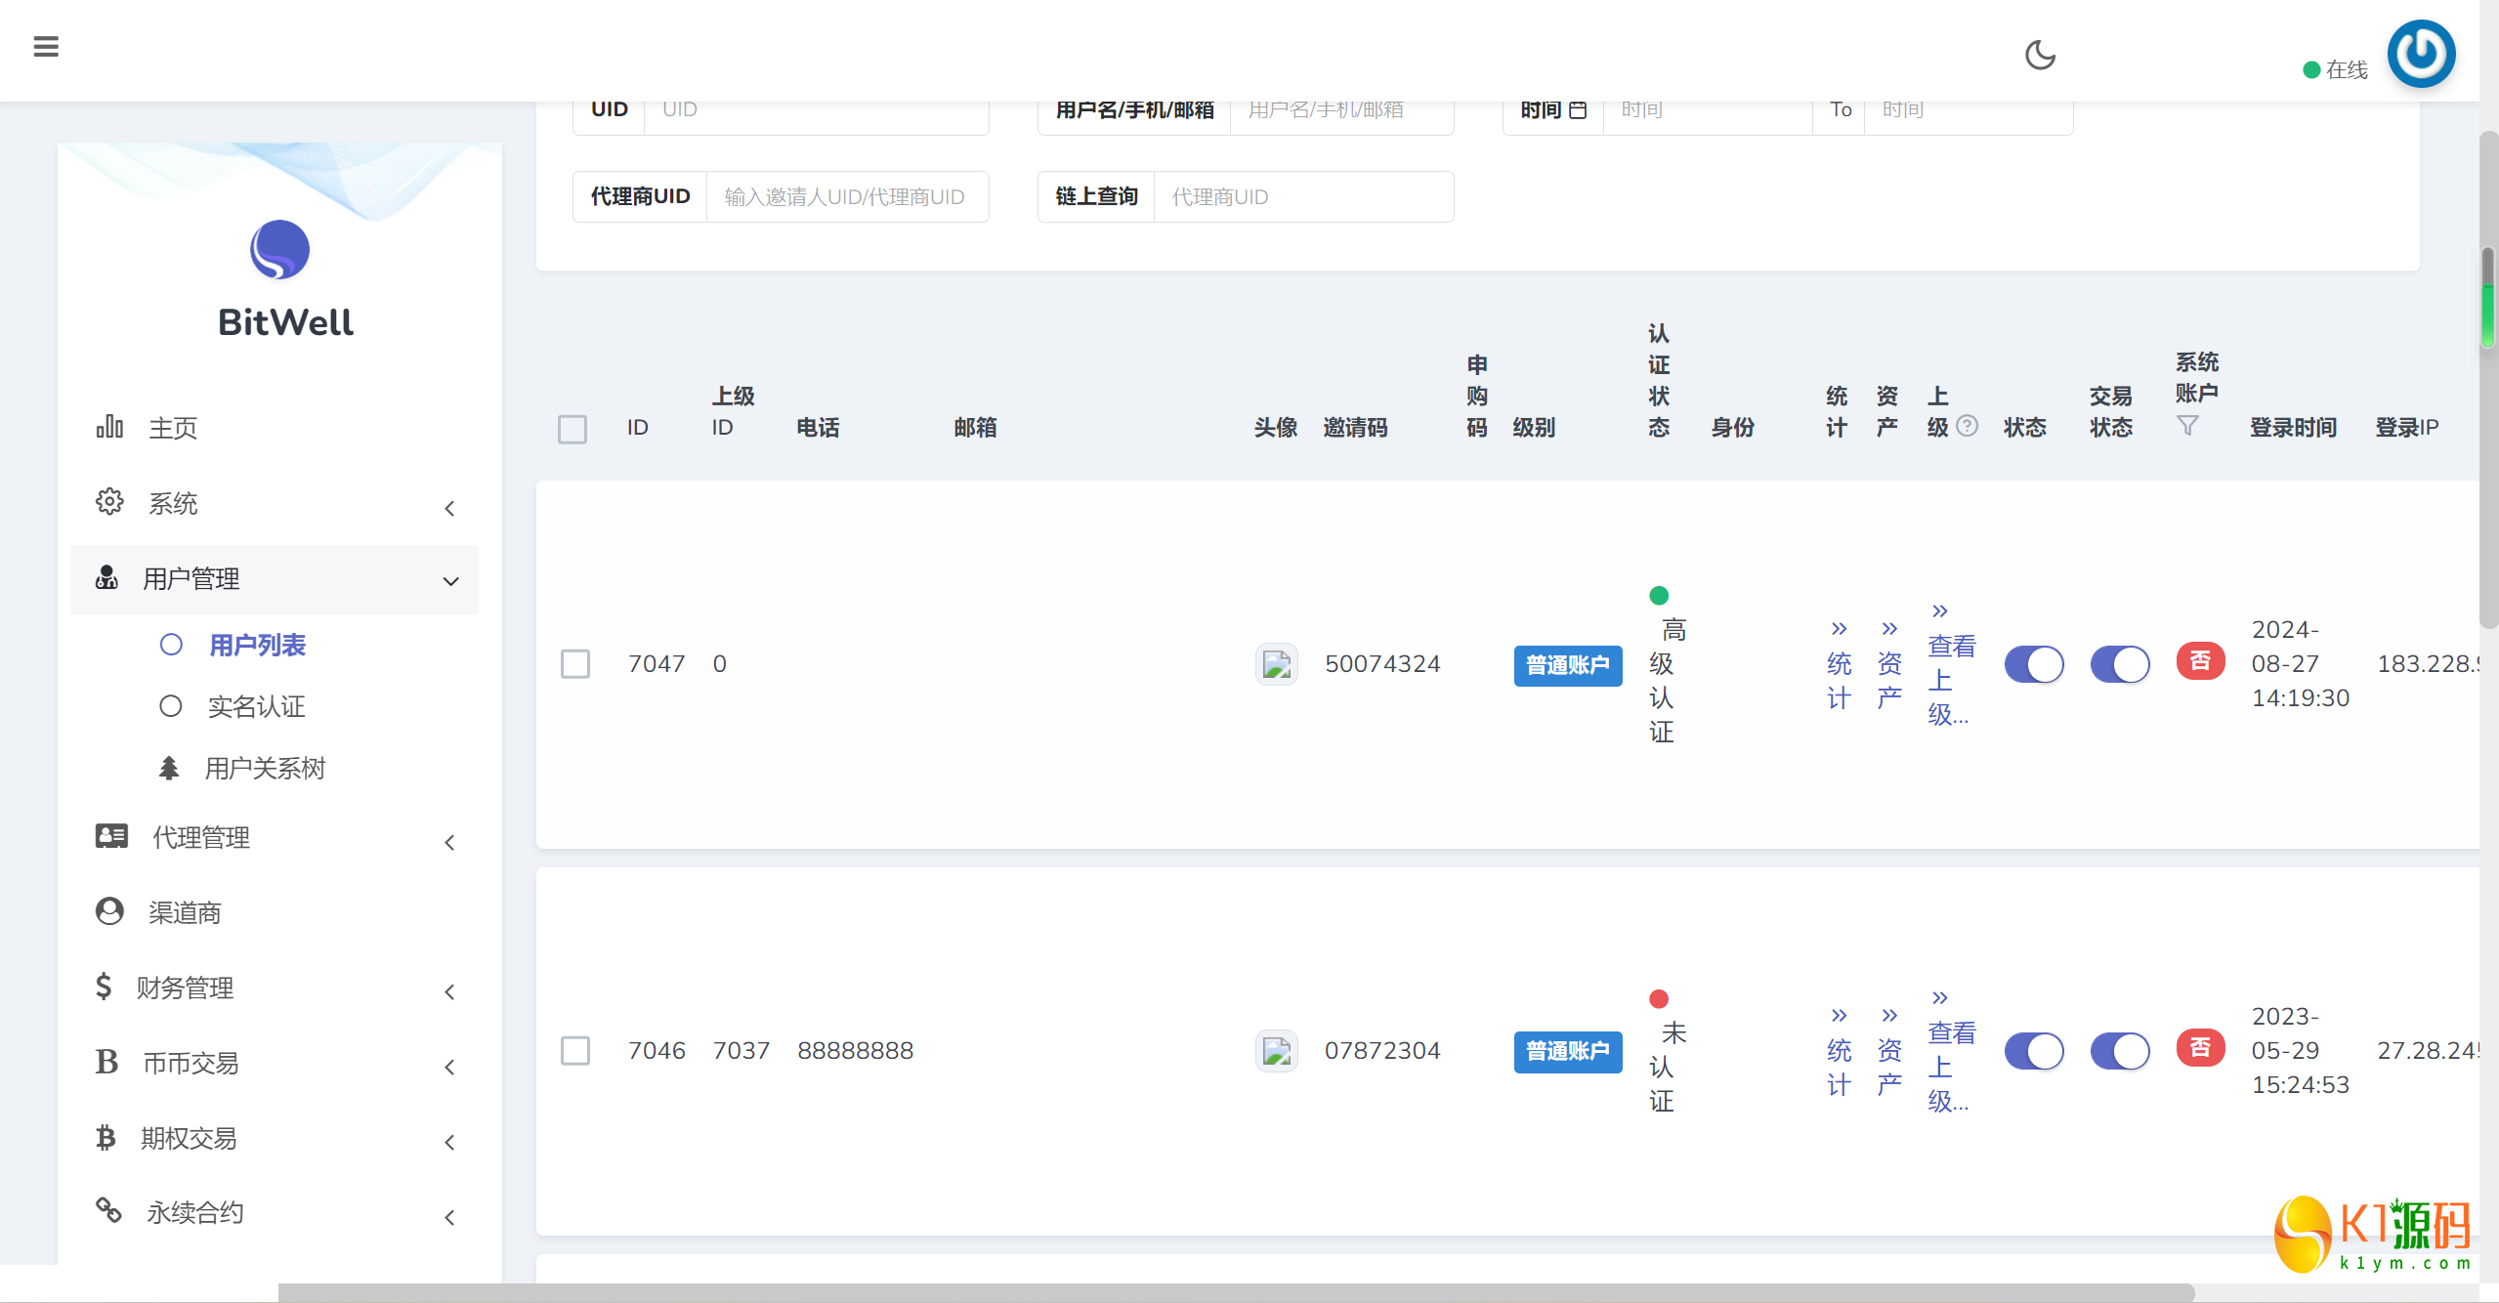Click 普通账户 badge for user 7046
Viewport: 2499px width, 1303px height.
[x=1567, y=1051]
